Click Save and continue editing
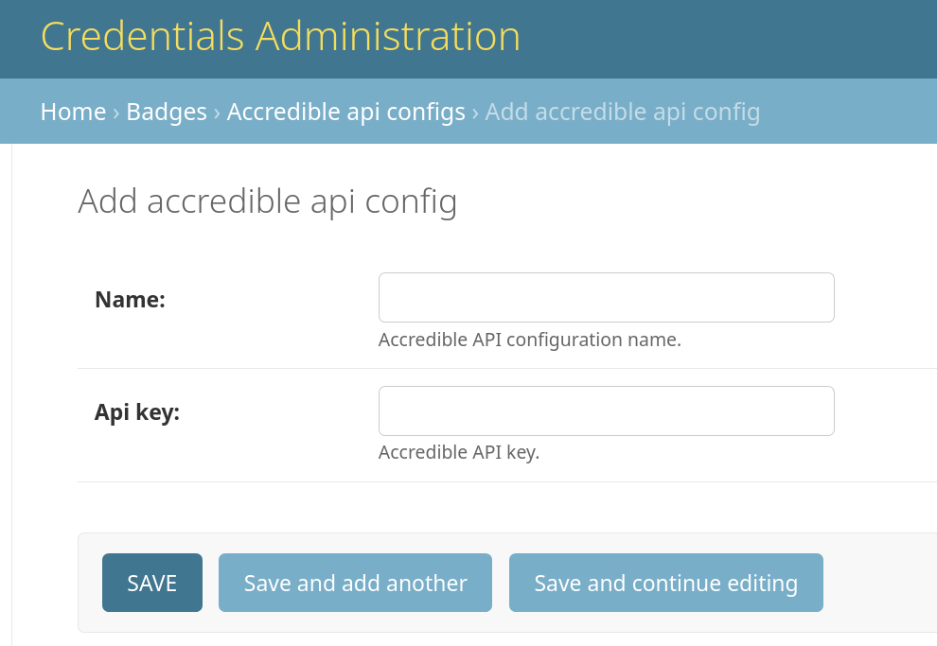This screenshot has width=937, height=646. pyautogui.click(x=665, y=582)
